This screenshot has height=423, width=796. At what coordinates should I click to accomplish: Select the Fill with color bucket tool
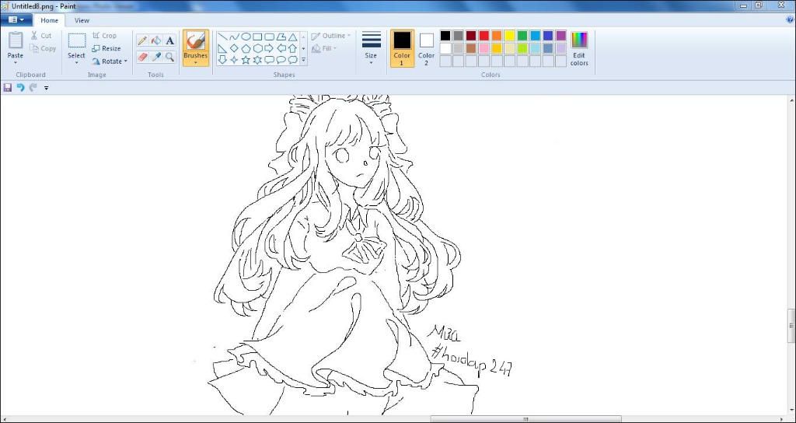pos(156,40)
